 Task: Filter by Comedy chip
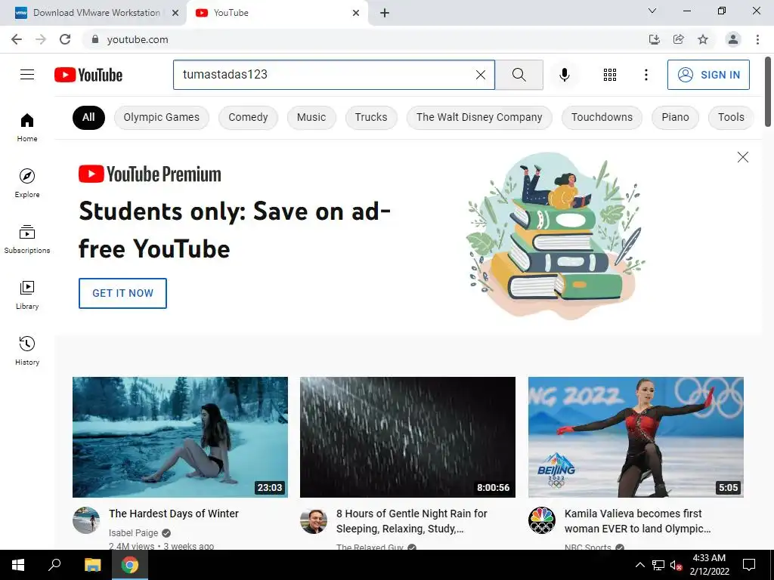pyautogui.click(x=248, y=117)
